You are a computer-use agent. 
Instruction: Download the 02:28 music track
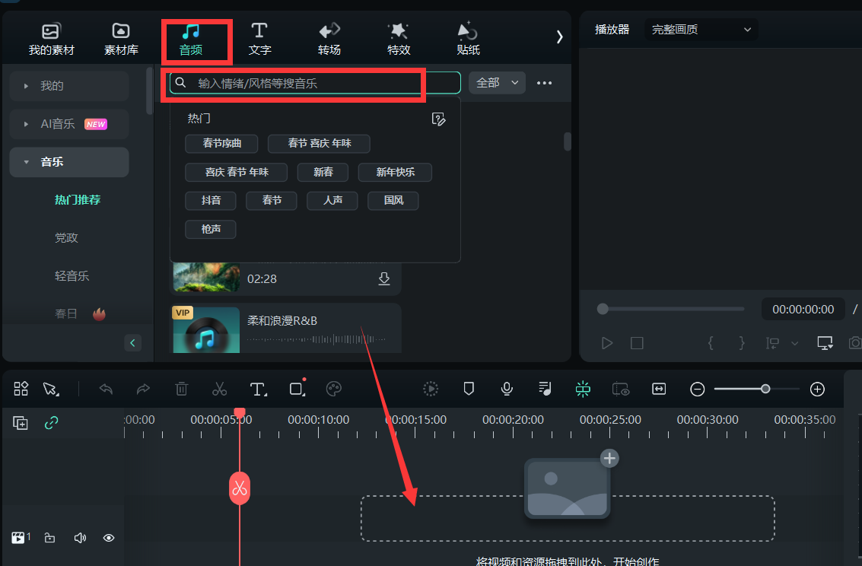384,278
